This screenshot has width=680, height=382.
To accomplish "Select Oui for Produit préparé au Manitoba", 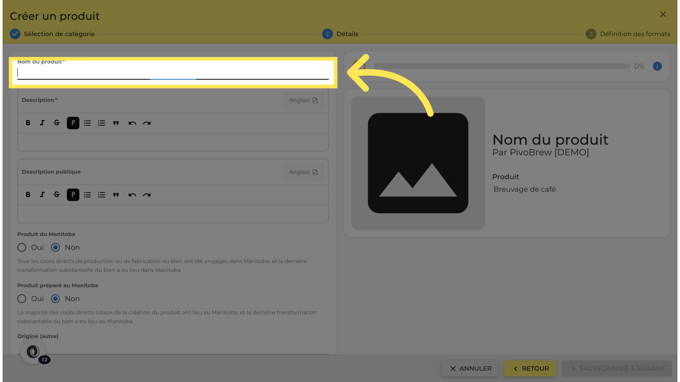I will (22, 299).
